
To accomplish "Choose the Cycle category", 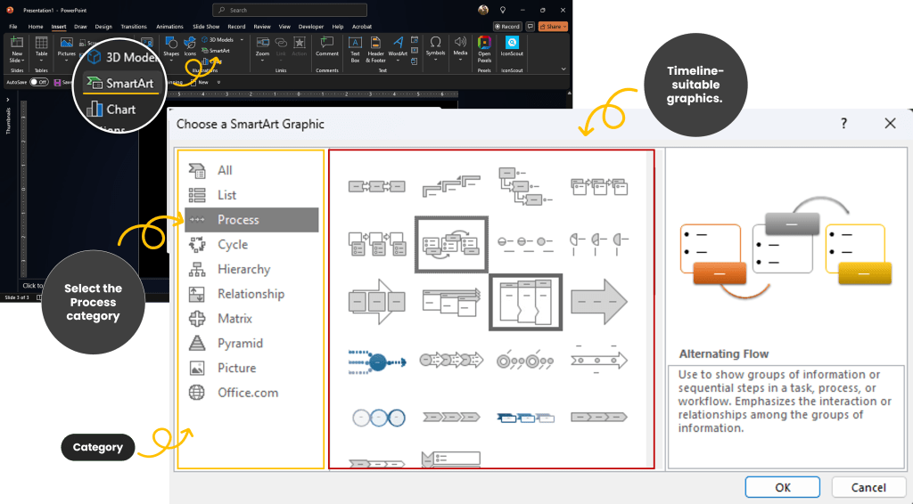I will pyautogui.click(x=232, y=245).
